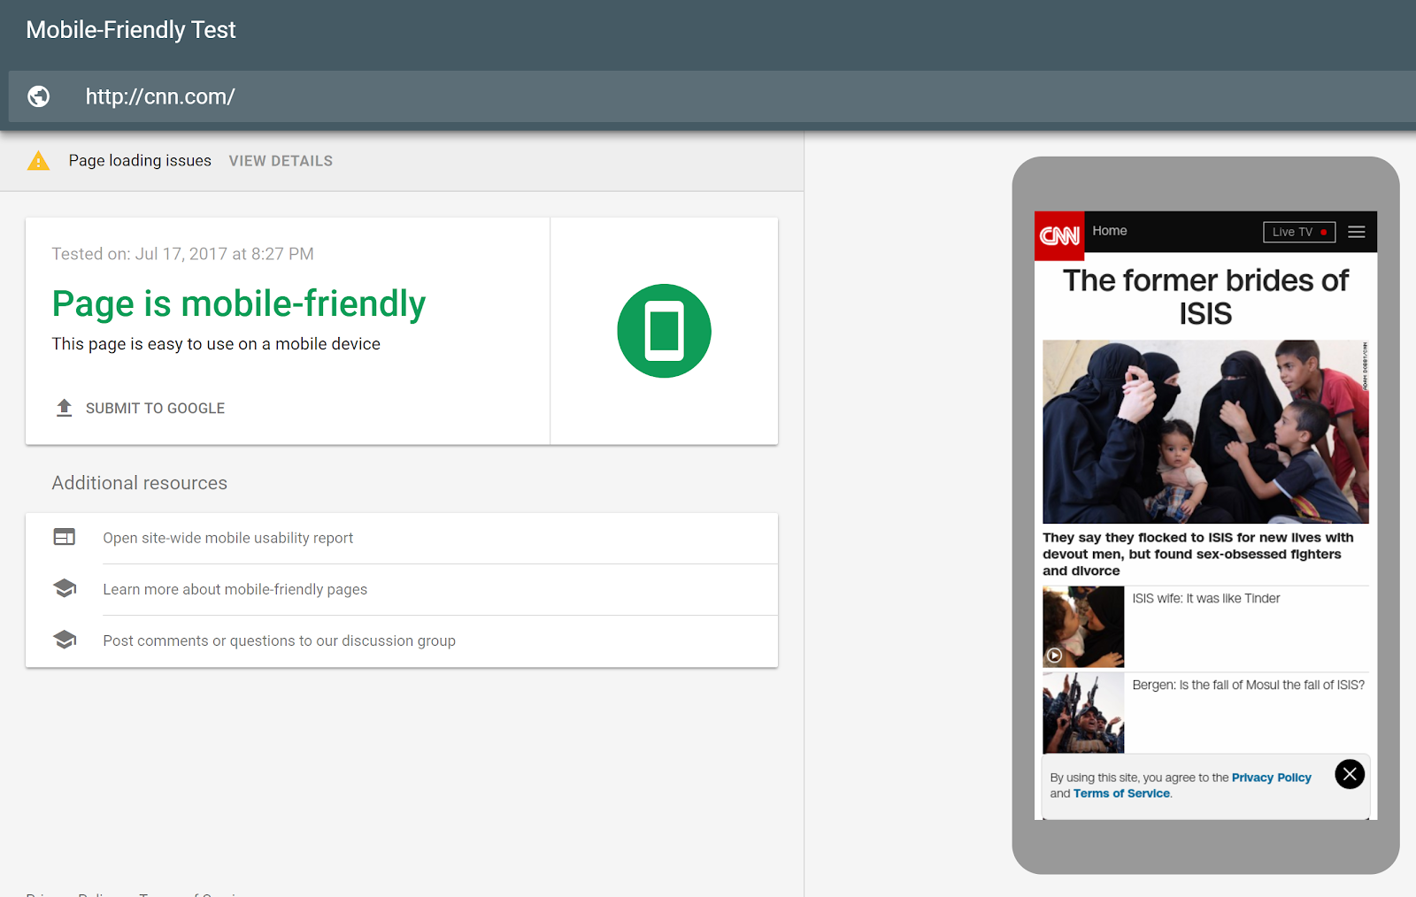Image resolution: width=1416 pixels, height=897 pixels.
Task: Open the Terms of Service link in the notice
Action: tap(1121, 793)
